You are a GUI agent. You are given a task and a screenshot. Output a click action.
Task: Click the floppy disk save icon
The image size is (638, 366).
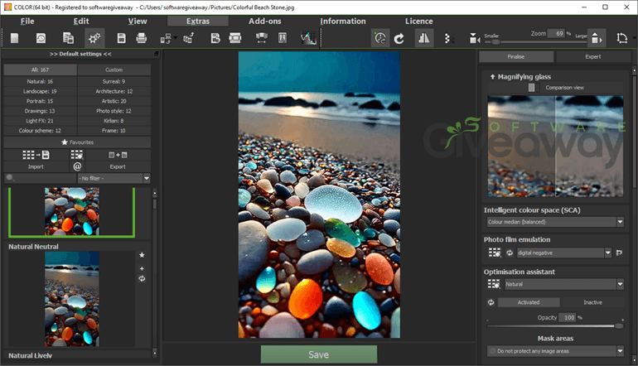(121, 38)
